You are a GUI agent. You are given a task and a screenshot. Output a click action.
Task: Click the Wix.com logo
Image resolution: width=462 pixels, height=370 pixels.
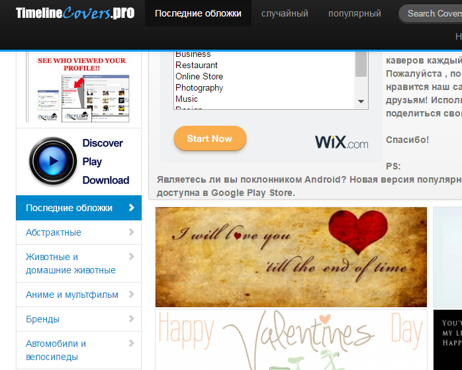(x=342, y=142)
